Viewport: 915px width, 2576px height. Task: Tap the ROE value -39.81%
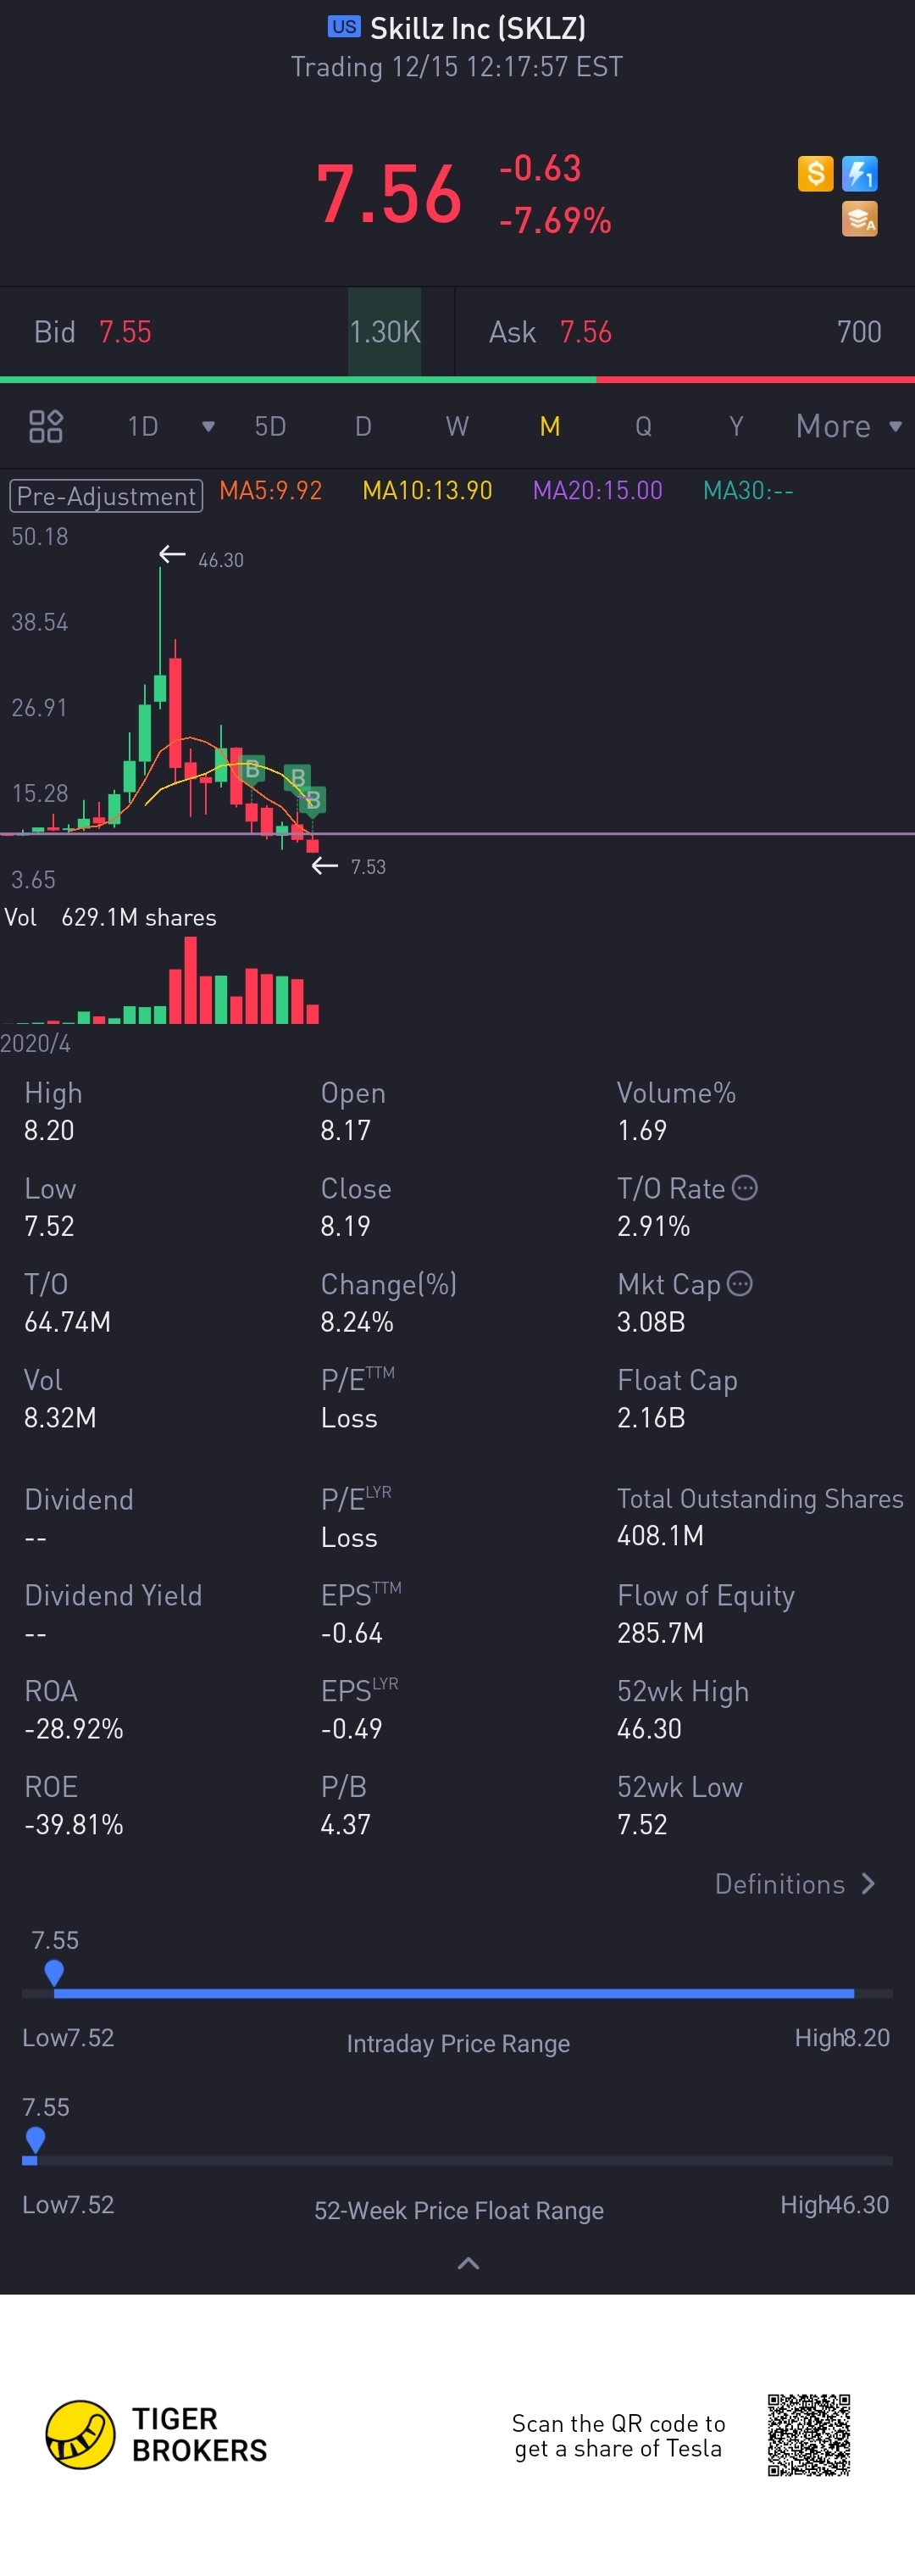point(74,1825)
